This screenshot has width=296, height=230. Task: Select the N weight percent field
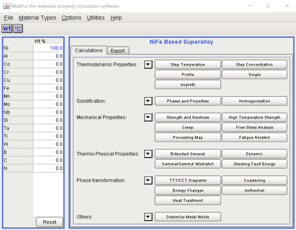[48, 168]
